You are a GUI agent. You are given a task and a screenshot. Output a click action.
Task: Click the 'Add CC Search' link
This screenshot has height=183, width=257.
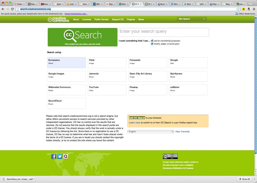click(137, 118)
